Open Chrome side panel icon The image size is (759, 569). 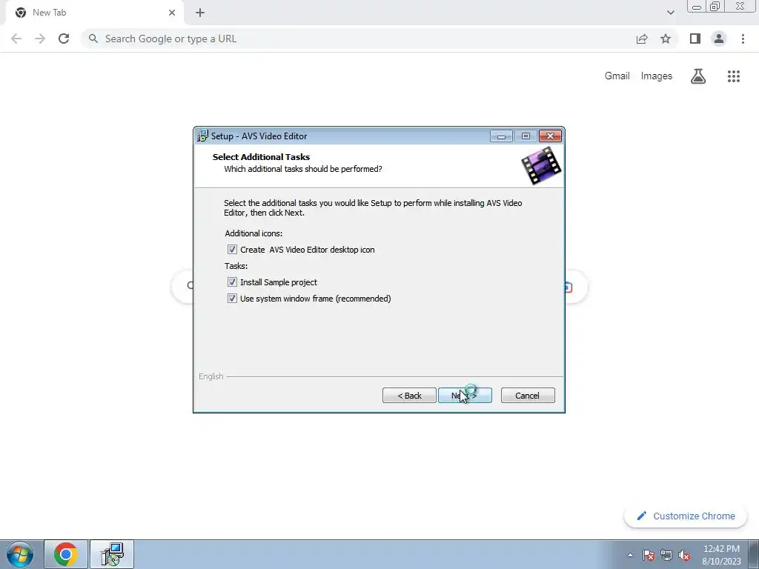coord(695,39)
